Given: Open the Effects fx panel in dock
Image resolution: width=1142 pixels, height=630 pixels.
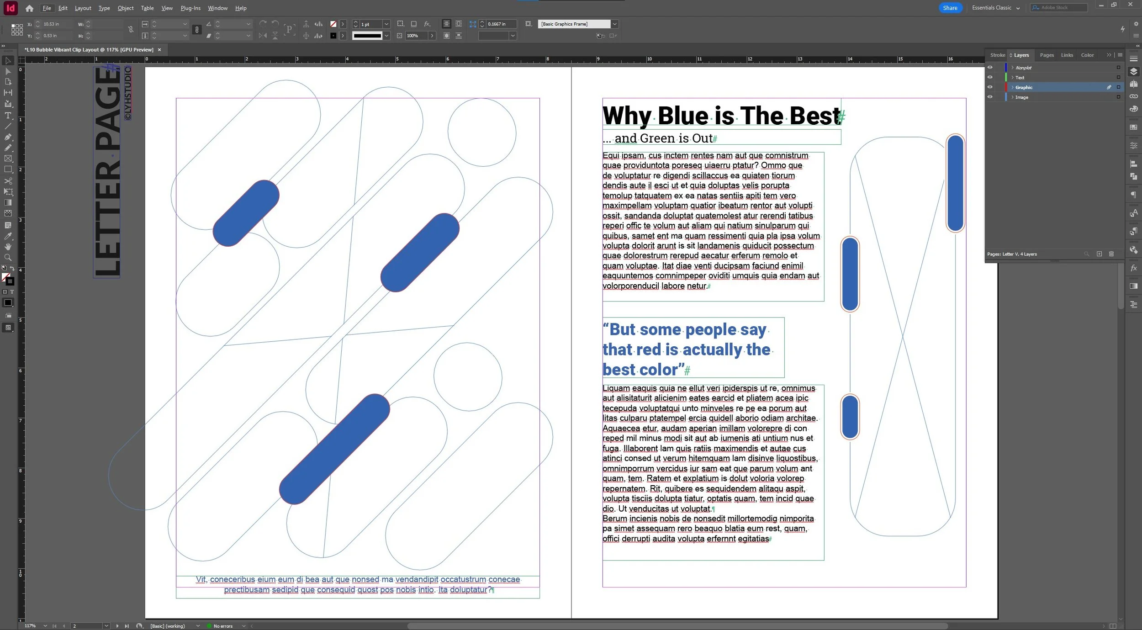Looking at the screenshot, I should coord(1133,268).
